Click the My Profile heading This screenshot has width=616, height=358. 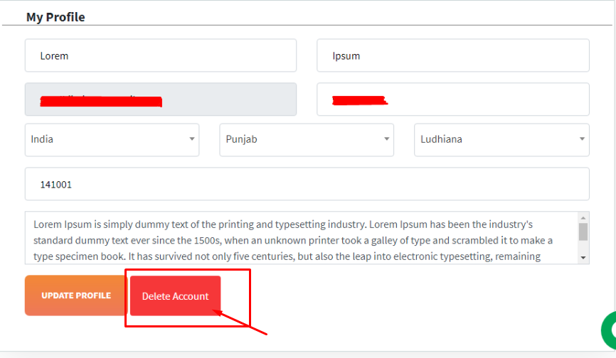pos(55,17)
